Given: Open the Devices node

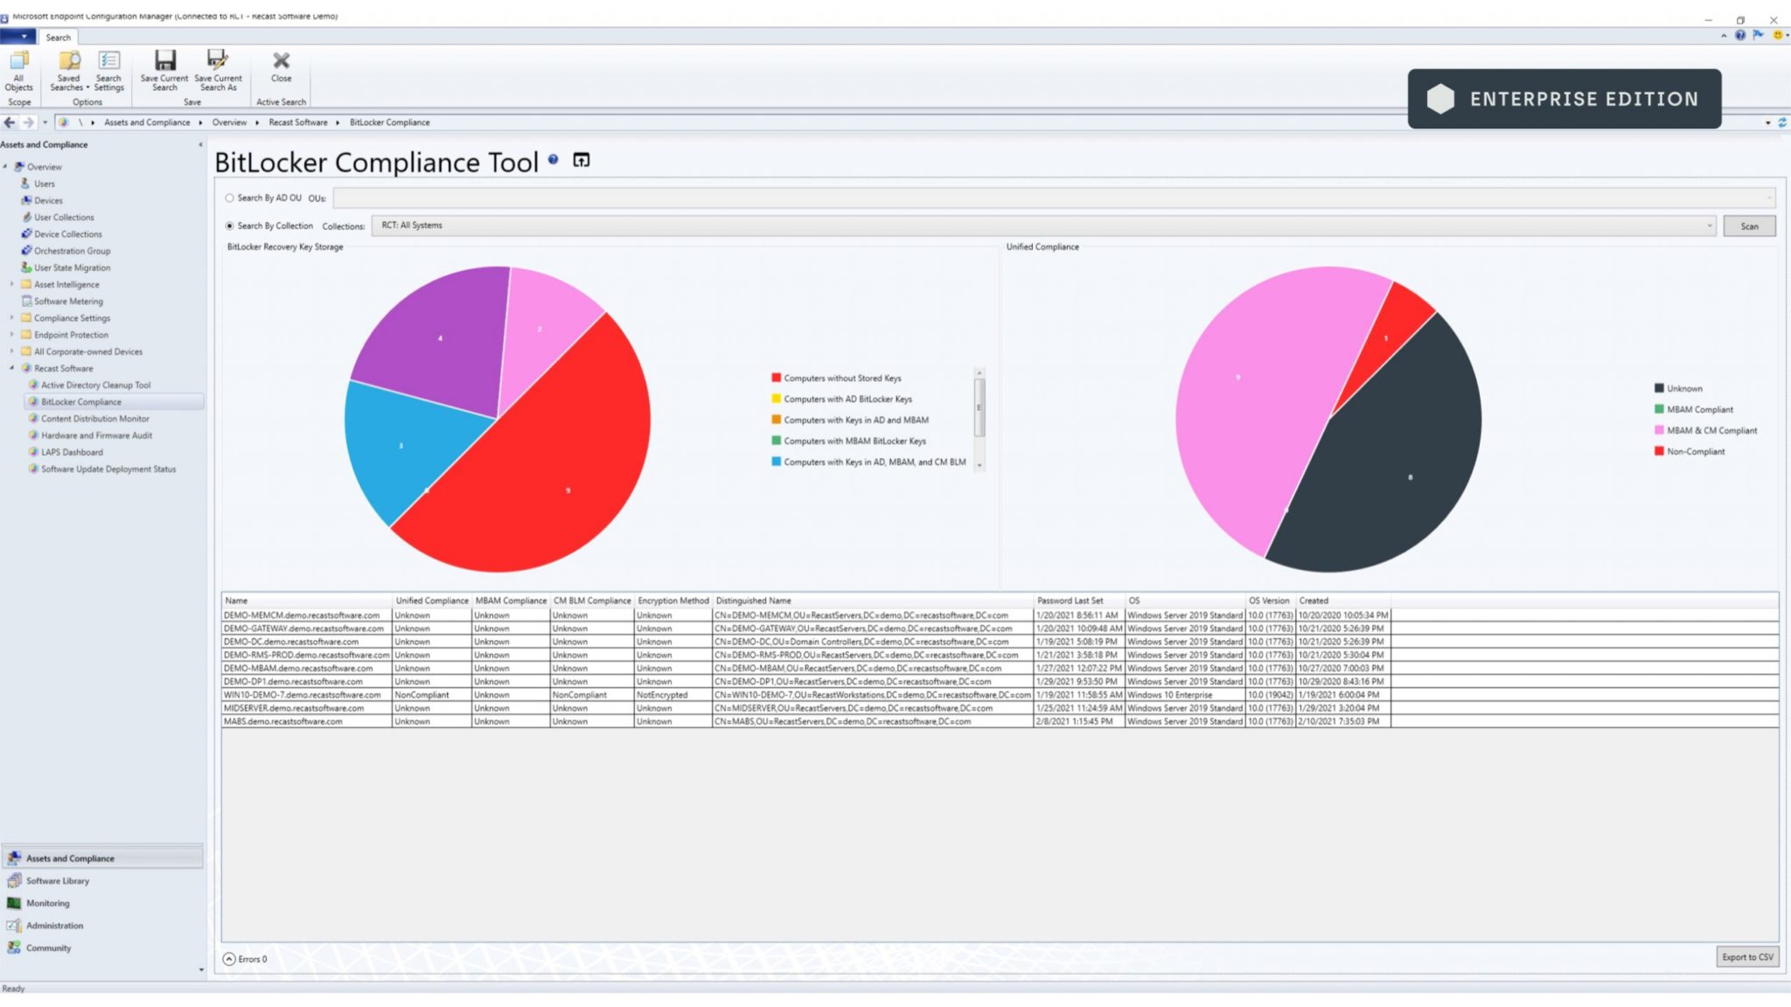Looking at the screenshot, I should coord(48,200).
